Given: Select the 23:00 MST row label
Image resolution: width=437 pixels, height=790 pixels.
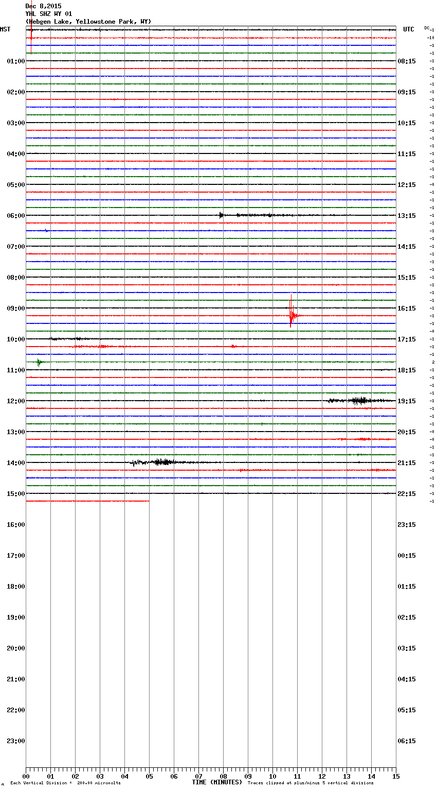Looking at the screenshot, I should point(16,741).
